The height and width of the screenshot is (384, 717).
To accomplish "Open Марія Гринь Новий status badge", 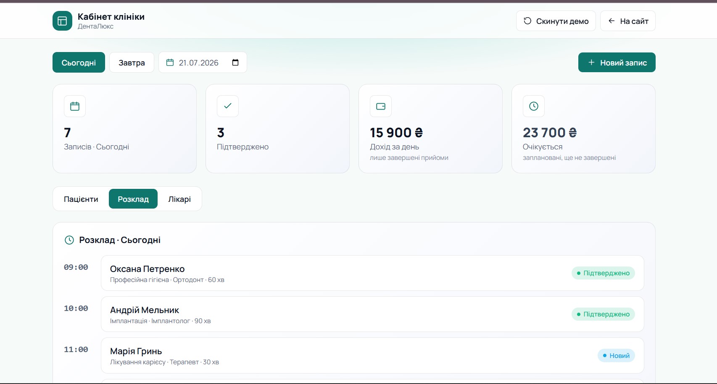I will coord(616,355).
